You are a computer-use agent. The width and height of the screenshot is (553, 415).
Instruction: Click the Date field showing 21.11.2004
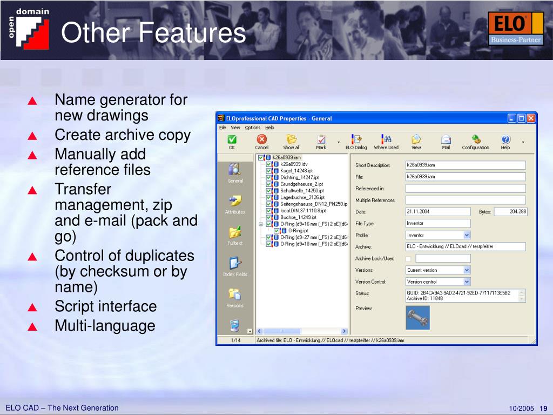pos(438,212)
